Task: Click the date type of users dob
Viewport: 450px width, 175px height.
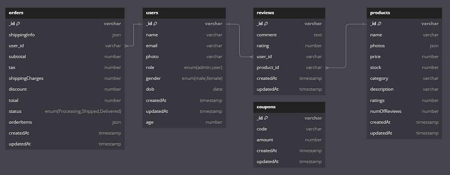Action: (x=218, y=89)
